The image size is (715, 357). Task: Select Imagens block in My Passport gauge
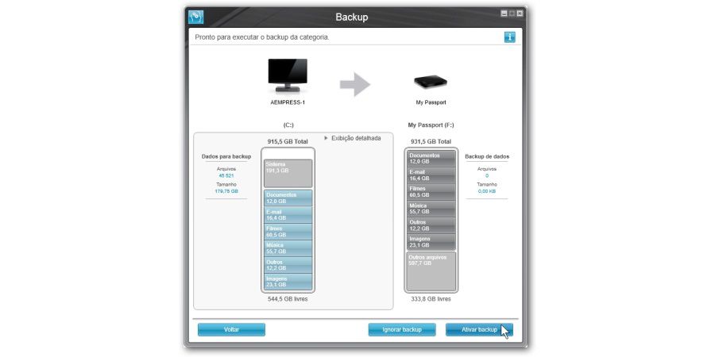point(431,242)
